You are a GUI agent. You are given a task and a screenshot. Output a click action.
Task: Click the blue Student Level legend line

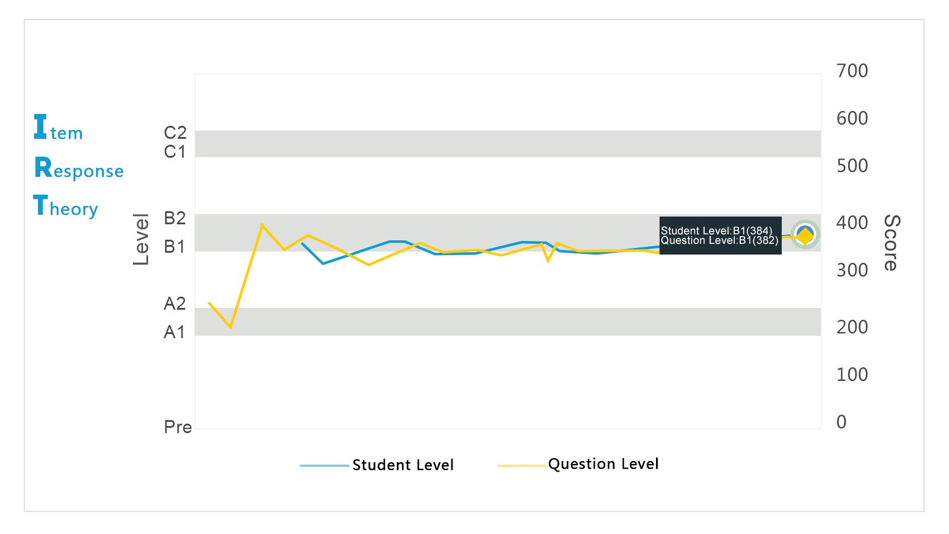coord(324,466)
